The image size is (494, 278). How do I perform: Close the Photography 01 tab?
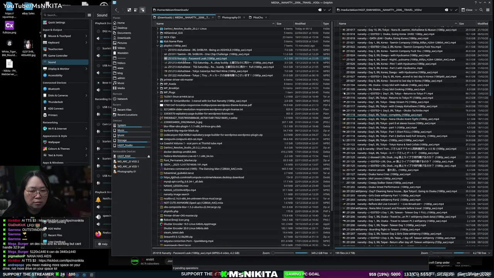(243, 17)
